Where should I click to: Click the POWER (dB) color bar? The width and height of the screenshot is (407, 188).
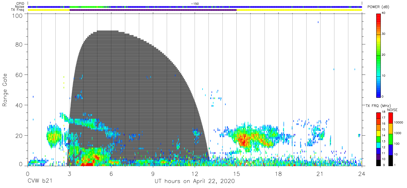pyautogui.click(x=378, y=55)
